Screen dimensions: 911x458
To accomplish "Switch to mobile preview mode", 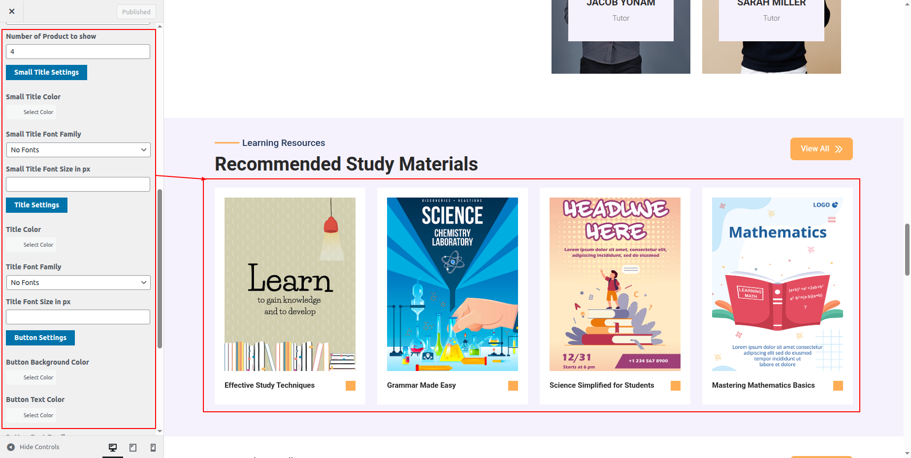I will (x=153, y=447).
